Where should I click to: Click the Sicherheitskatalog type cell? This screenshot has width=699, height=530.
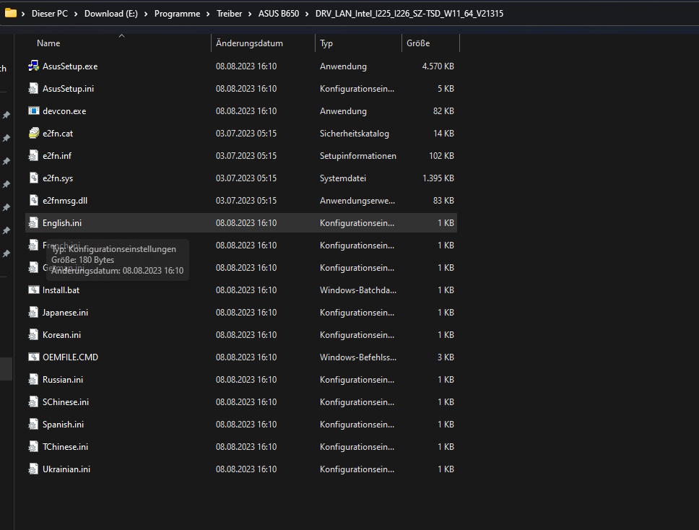(354, 134)
